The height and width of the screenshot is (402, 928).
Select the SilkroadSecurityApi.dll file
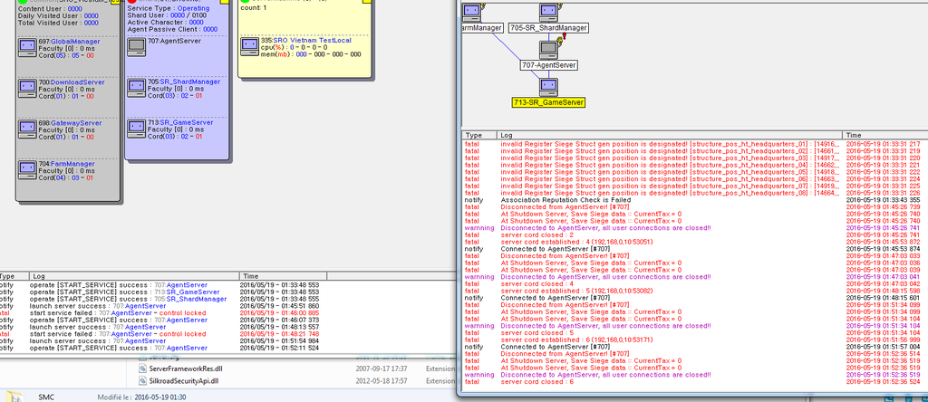click(182, 381)
